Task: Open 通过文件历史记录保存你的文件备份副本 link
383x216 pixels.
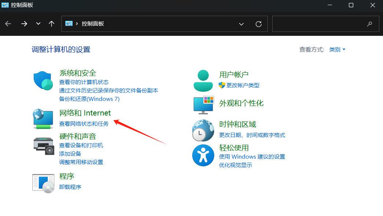Action: click(x=109, y=91)
